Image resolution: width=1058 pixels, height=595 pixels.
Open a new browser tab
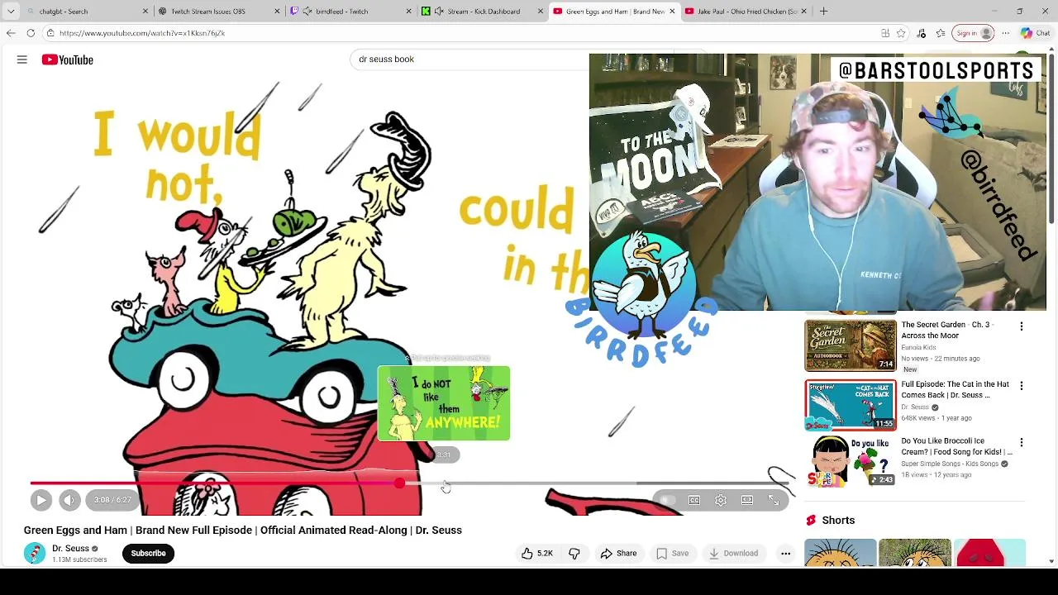click(824, 12)
